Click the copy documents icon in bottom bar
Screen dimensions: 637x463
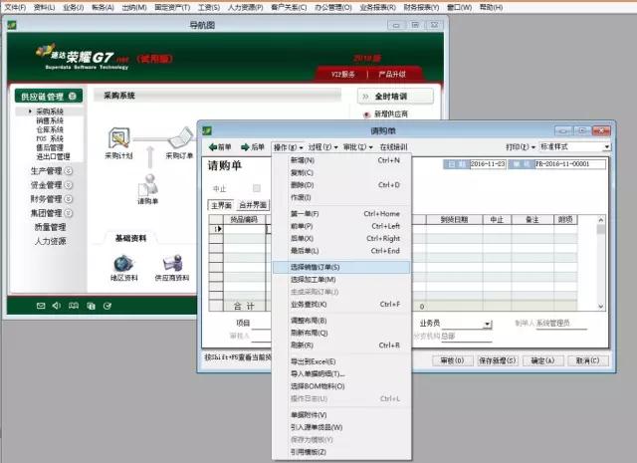91,306
